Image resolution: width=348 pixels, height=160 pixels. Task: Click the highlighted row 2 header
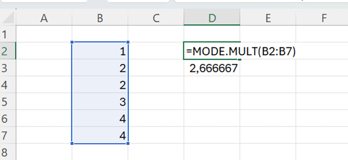click(x=5, y=51)
